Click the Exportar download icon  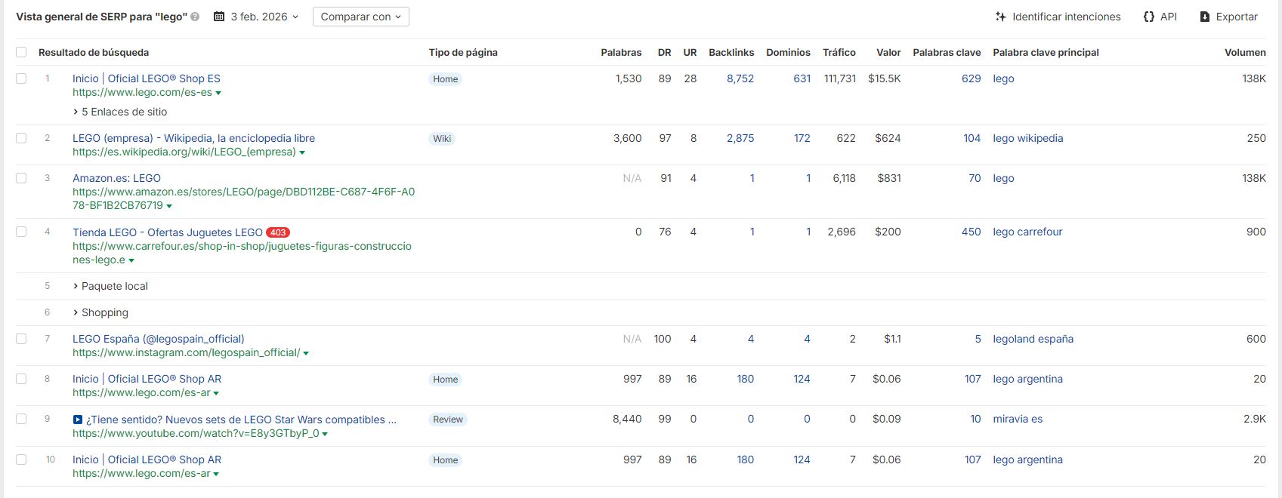point(1205,17)
